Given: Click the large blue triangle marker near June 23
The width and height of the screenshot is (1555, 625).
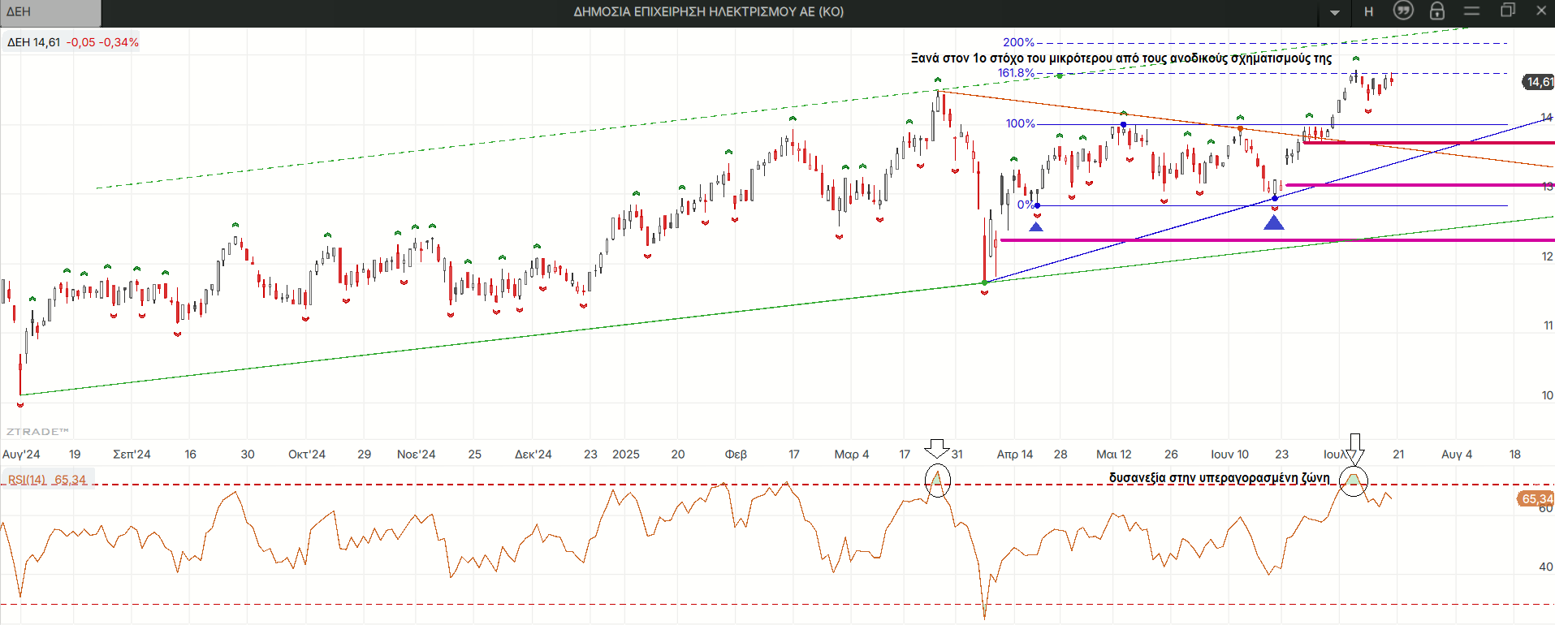Looking at the screenshot, I should pyautogui.click(x=1274, y=222).
